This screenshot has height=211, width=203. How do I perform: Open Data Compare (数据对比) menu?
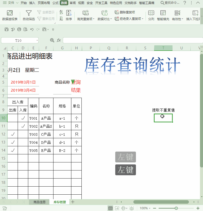coord(105,15)
